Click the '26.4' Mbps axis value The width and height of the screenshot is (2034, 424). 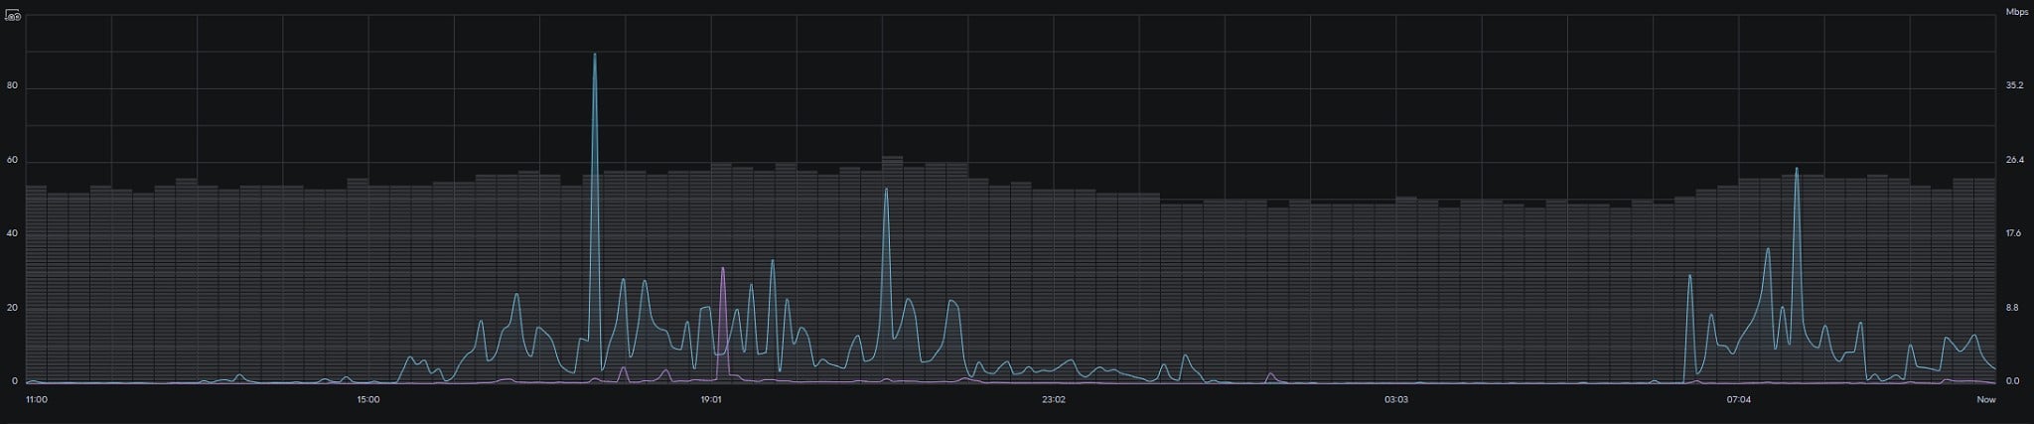[2014, 160]
